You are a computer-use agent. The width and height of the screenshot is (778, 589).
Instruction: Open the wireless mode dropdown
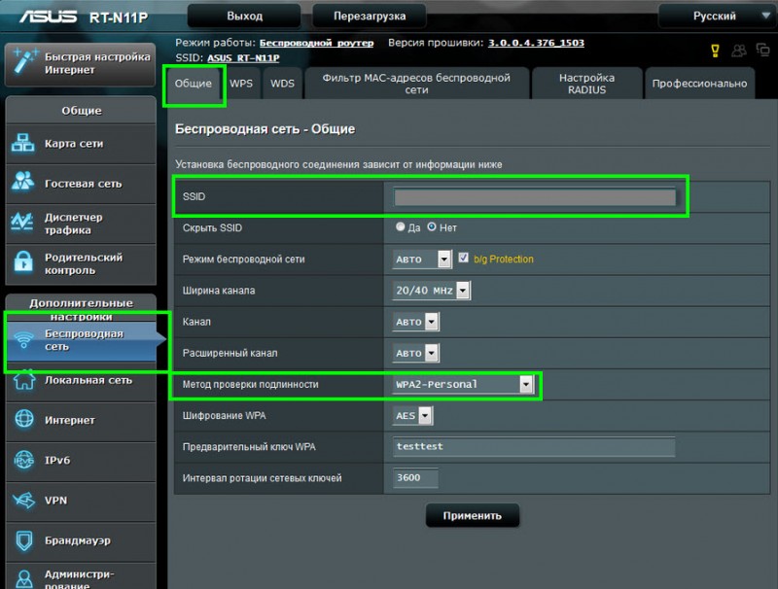coord(422,259)
